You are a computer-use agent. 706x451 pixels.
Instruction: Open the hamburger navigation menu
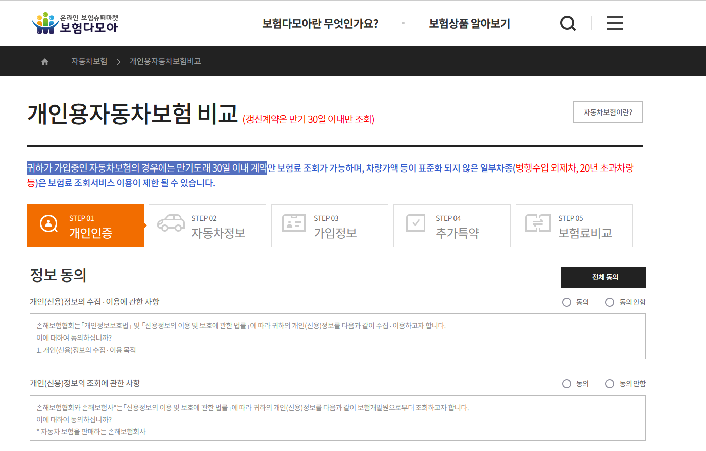pyautogui.click(x=614, y=23)
